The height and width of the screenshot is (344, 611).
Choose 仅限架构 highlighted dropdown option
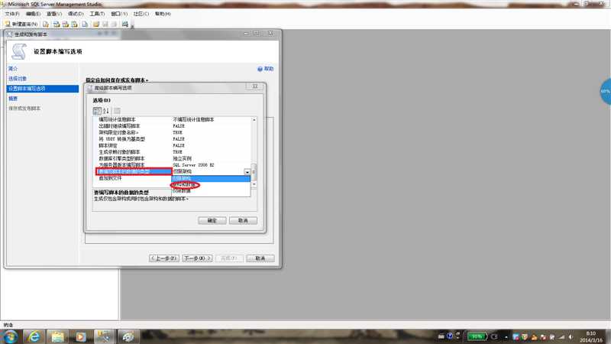211,179
